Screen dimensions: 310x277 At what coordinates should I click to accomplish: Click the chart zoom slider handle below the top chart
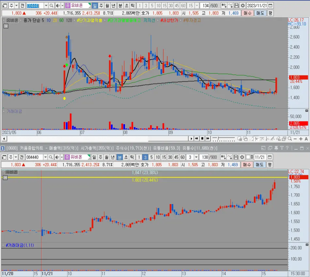click(218, 138)
